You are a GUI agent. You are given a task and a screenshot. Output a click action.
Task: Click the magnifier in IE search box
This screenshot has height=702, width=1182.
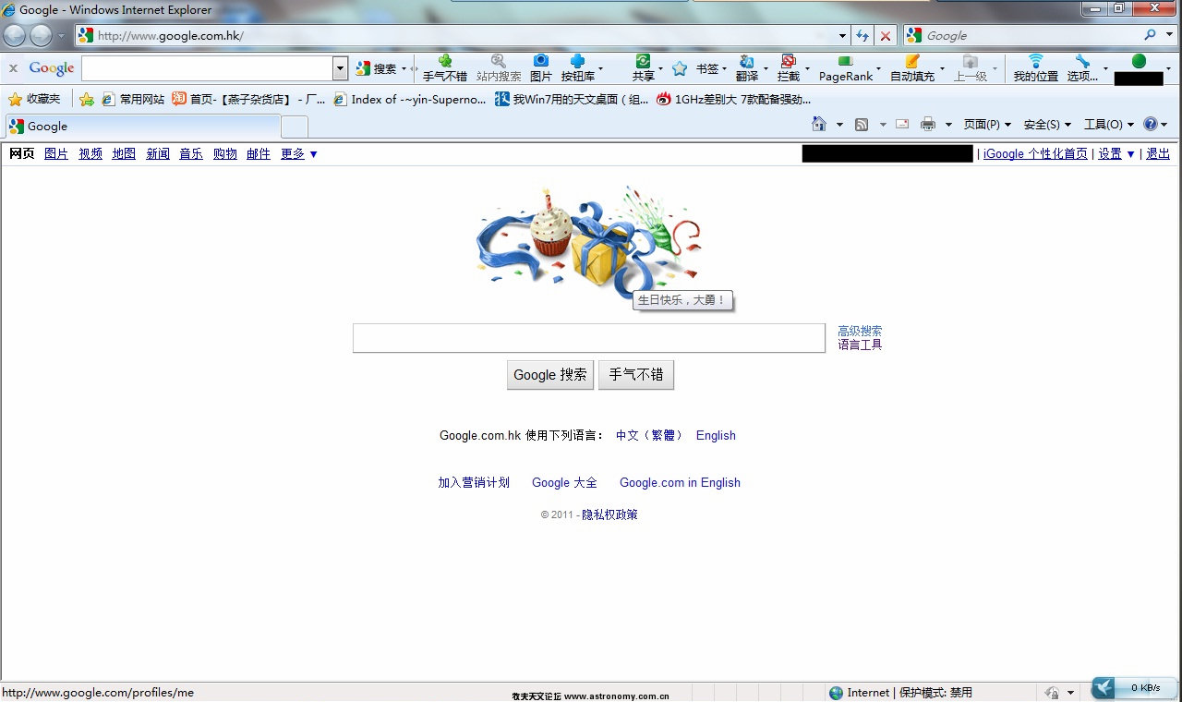pos(1150,35)
